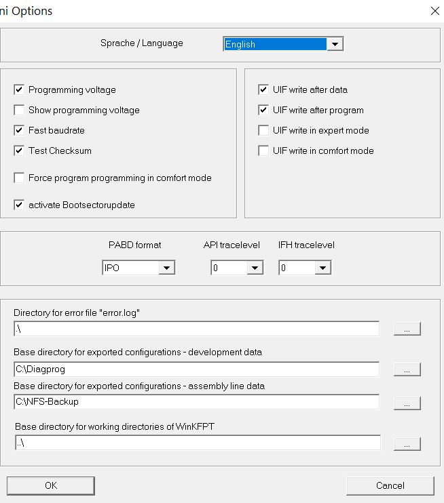Enable Show programming voltage option
Viewport: 444px width, 503px height.
(x=19, y=110)
